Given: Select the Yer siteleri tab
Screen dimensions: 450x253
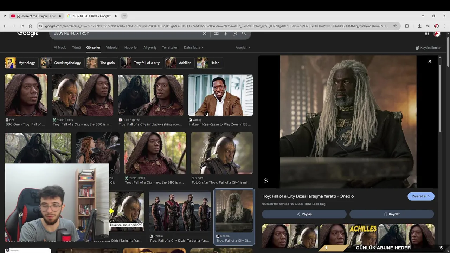Looking at the screenshot, I should [170, 47].
